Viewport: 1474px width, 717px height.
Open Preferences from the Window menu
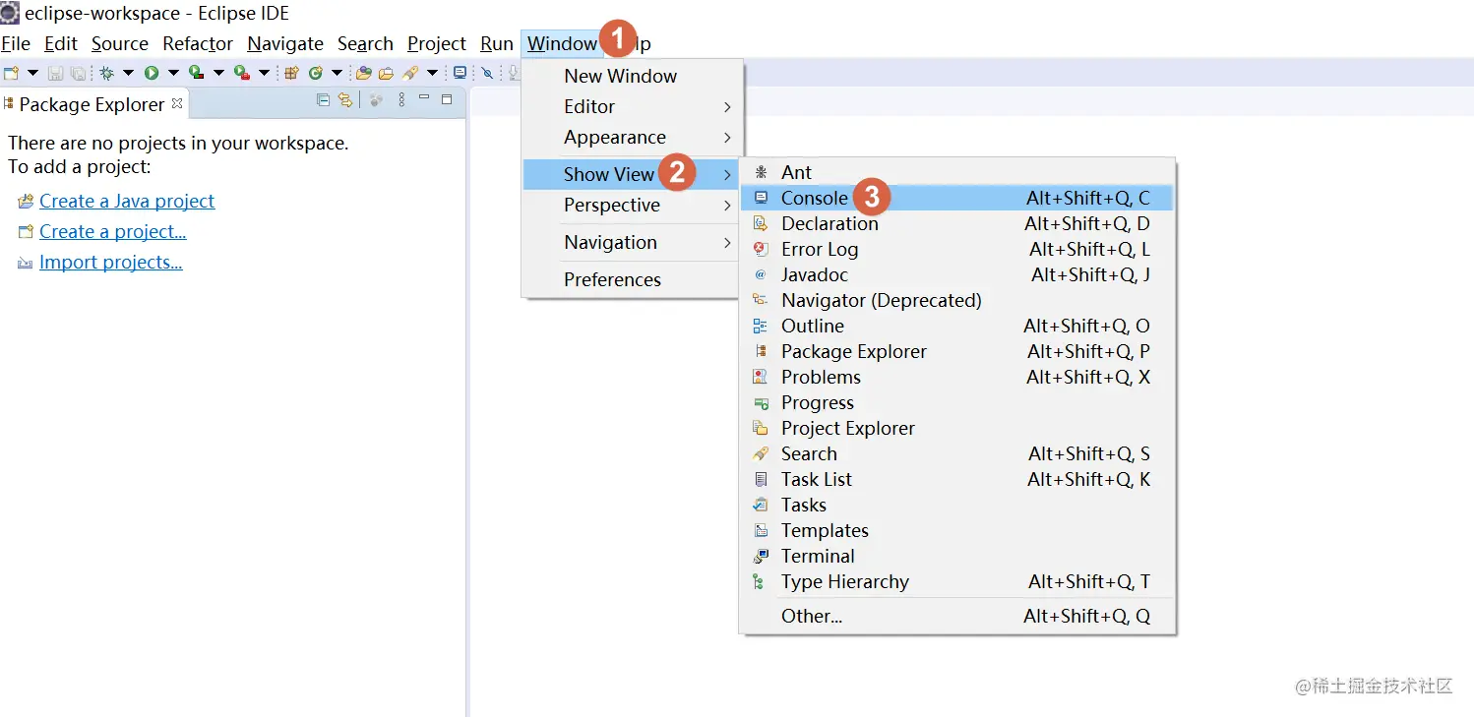coord(632,279)
